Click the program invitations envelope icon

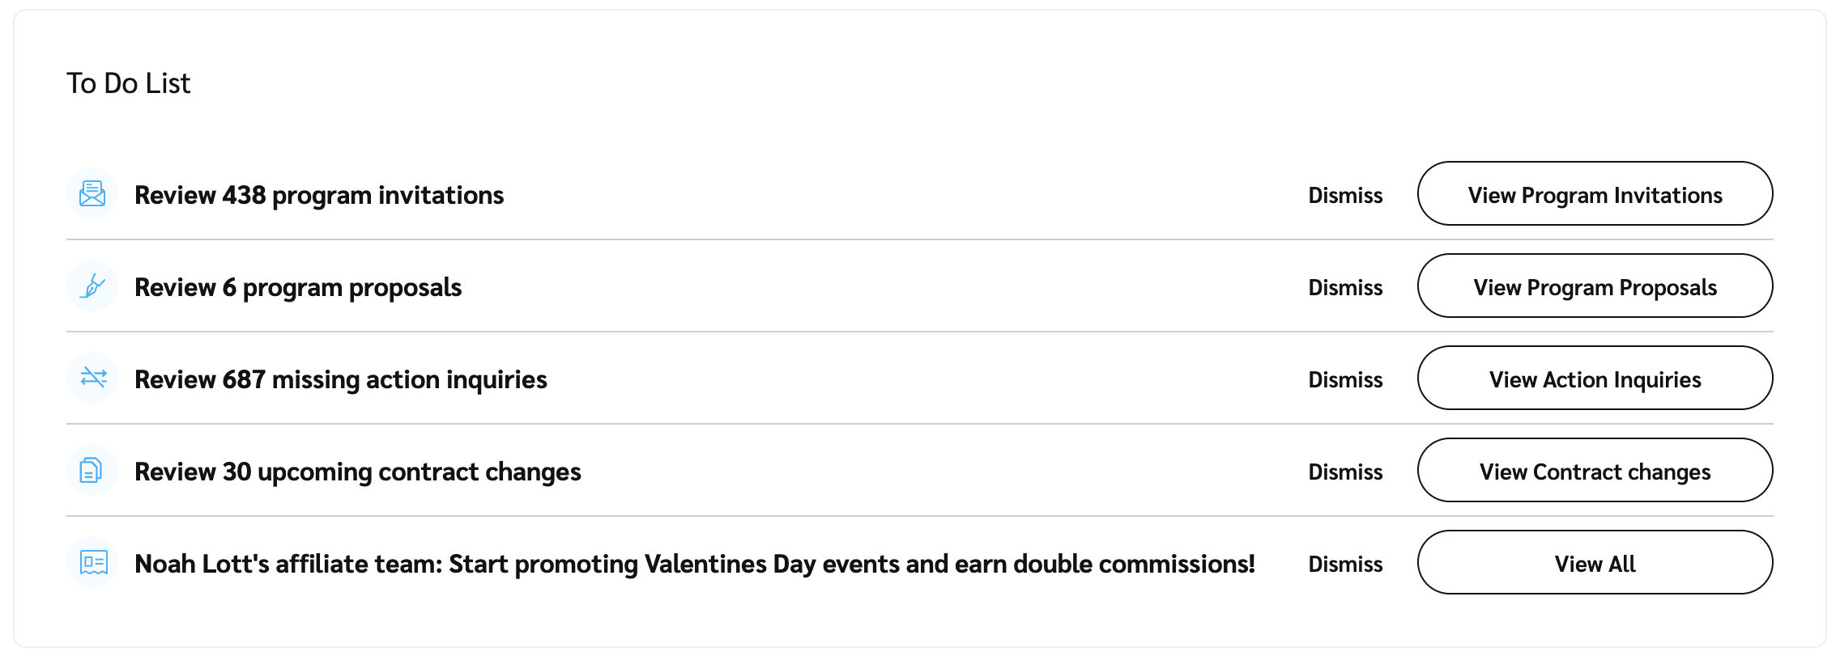[92, 194]
